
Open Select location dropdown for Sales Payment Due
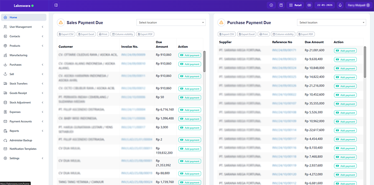[x=171, y=23]
